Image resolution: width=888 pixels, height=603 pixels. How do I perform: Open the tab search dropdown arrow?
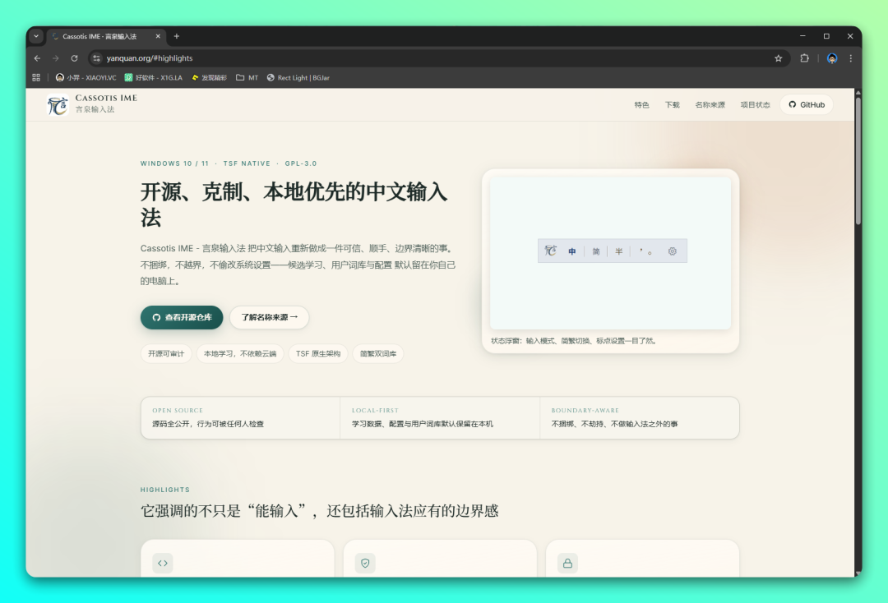pyautogui.click(x=36, y=36)
